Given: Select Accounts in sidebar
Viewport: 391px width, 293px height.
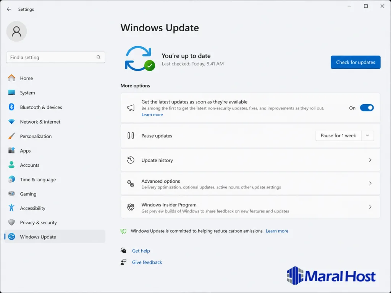Looking at the screenshot, I should (x=55, y=165).
